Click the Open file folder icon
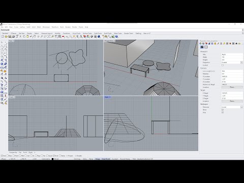This screenshot has width=244, height=183. click(x=6, y=37)
